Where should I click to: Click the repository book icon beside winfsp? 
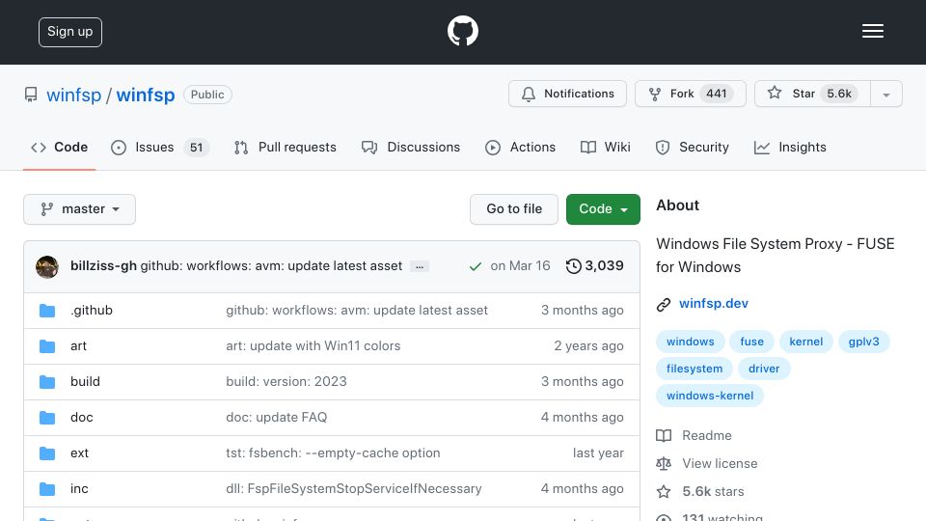(31, 95)
